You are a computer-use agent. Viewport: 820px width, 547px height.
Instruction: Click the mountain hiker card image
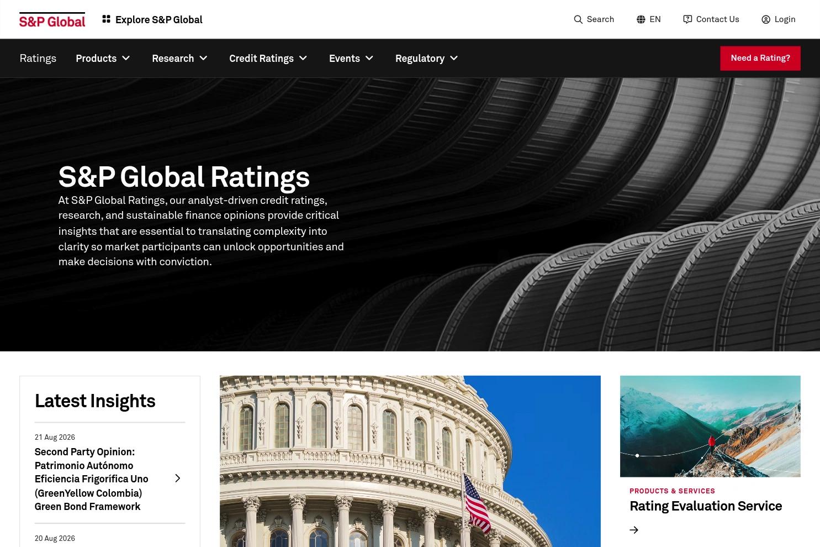pyautogui.click(x=710, y=426)
